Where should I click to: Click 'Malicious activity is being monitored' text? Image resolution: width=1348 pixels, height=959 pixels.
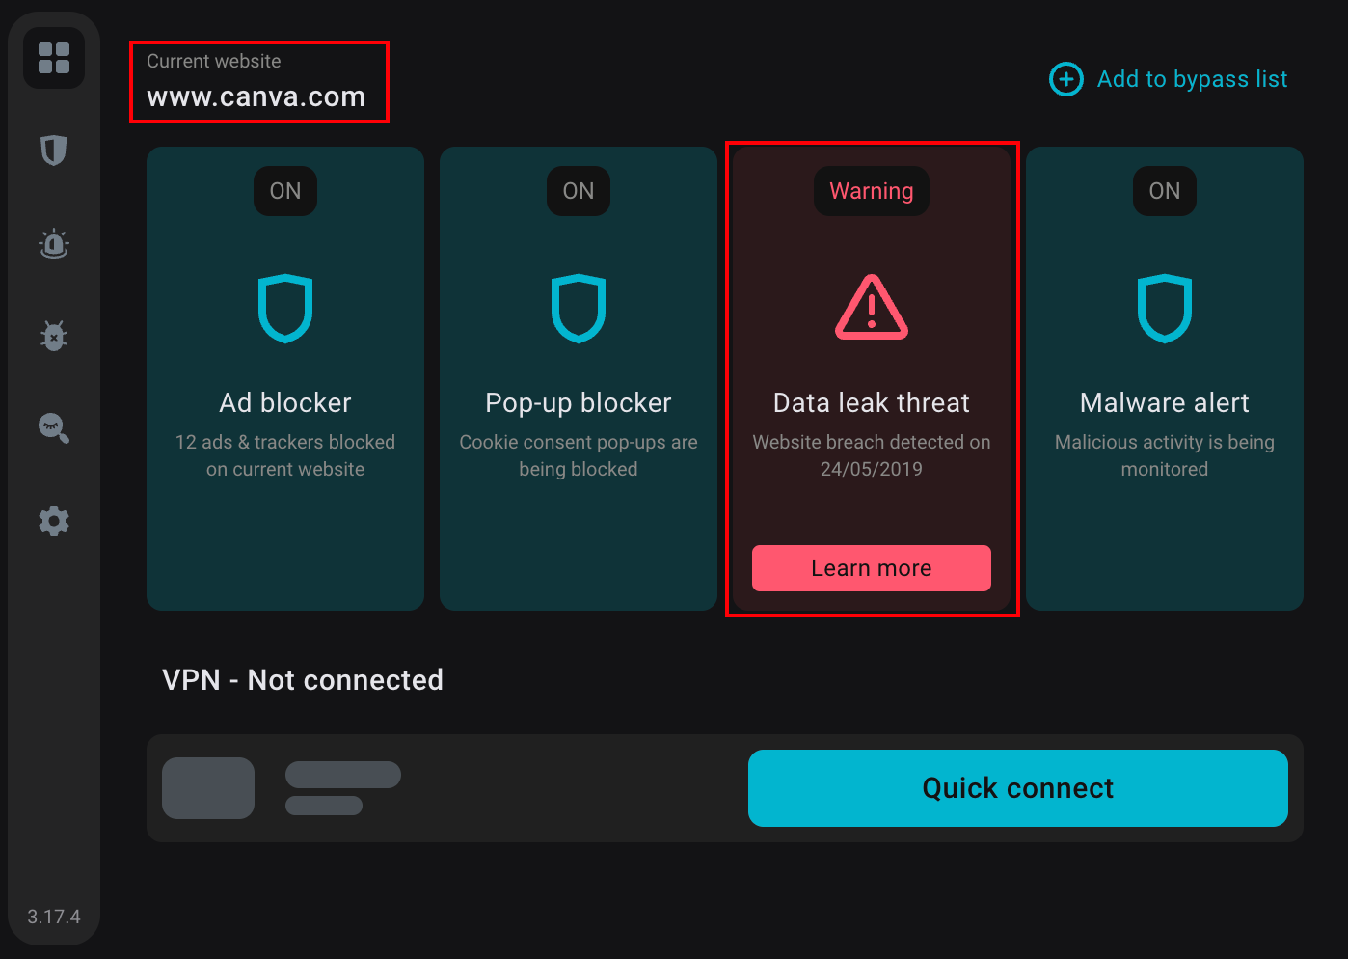point(1165,455)
